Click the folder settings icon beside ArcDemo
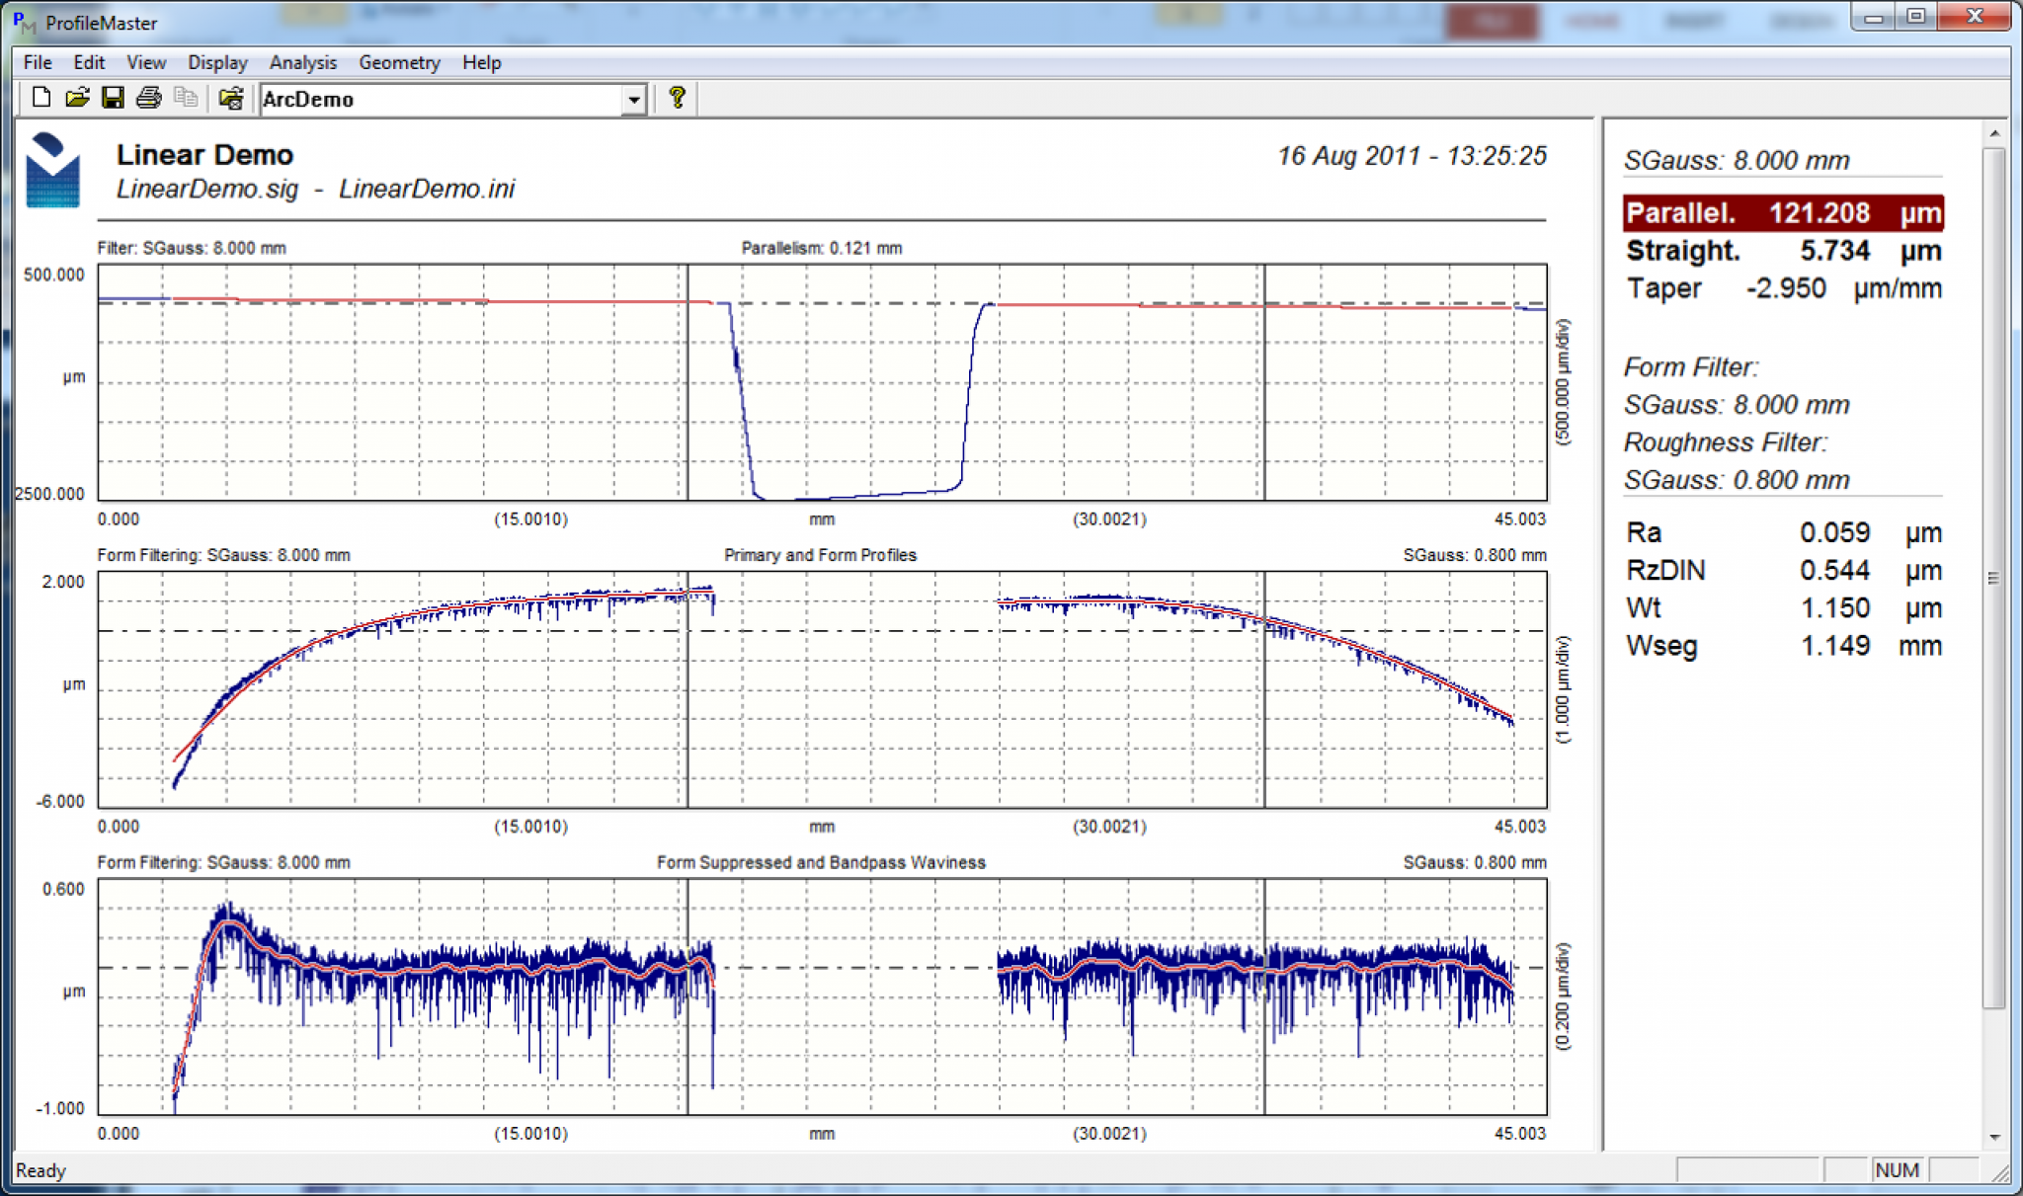 231,98
